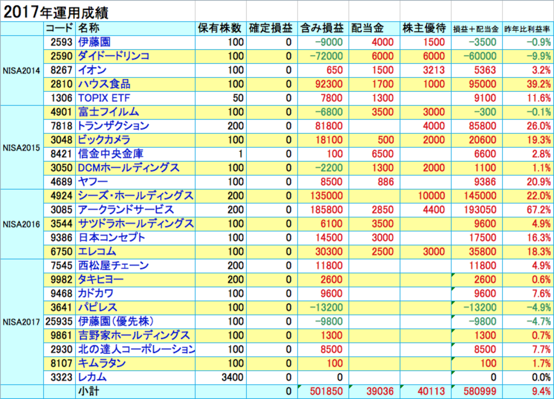This screenshot has height=399, width=554.
Task: Open the レカム stock link
Action: [92, 377]
